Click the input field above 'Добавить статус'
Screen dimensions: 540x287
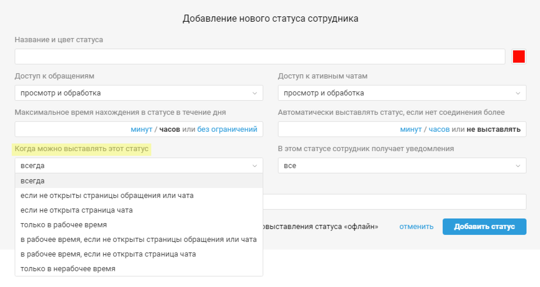[x=394, y=202]
